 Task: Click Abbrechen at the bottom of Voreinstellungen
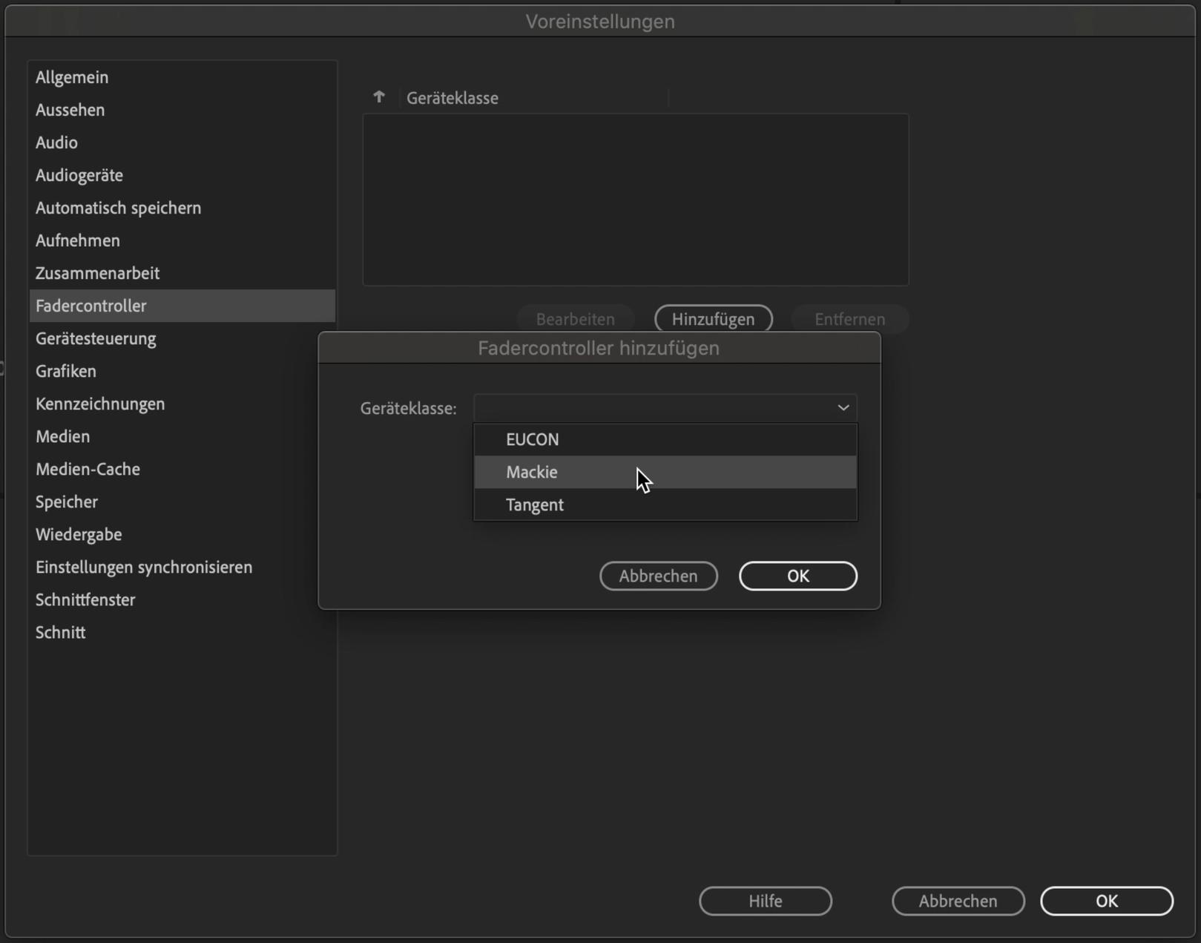[958, 901]
